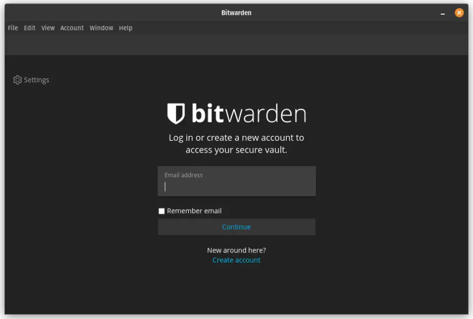Open the Account menu

click(72, 28)
